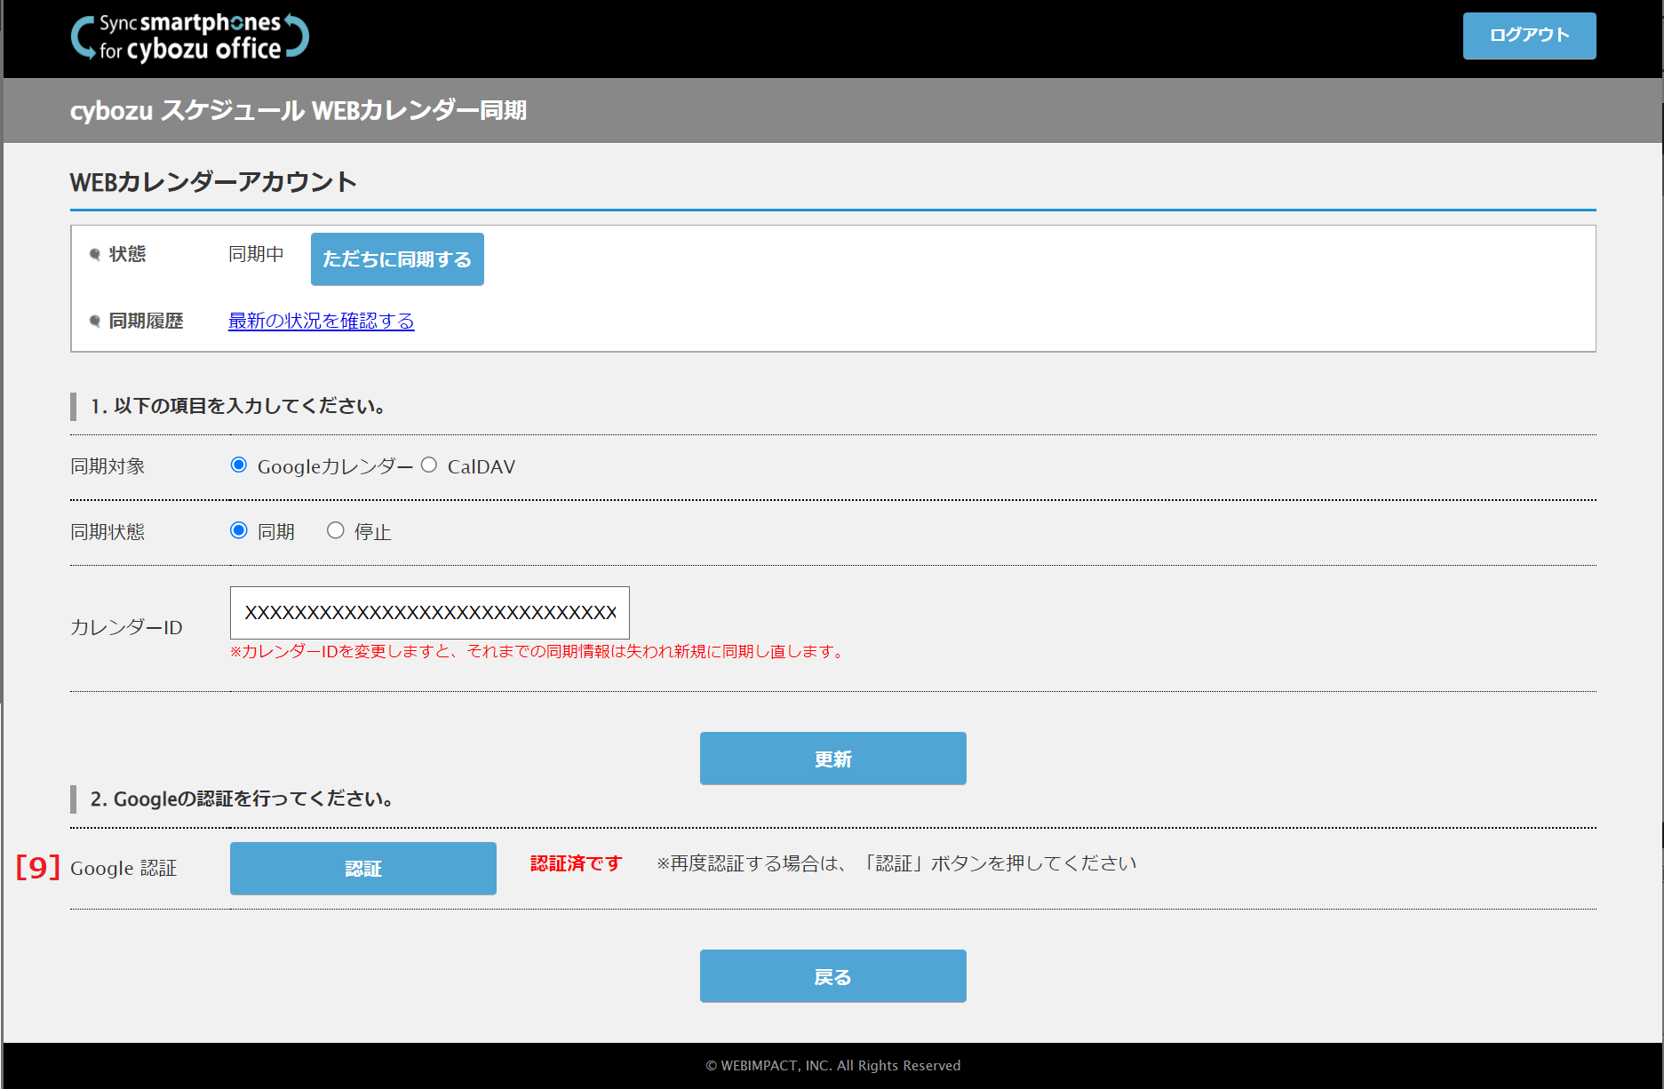Click the bullet icon beside 状態
The height and width of the screenshot is (1089, 1664).
(x=95, y=255)
